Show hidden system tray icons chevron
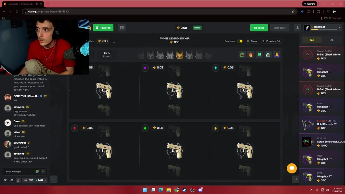This screenshot has height=194, width=345. 311,190
